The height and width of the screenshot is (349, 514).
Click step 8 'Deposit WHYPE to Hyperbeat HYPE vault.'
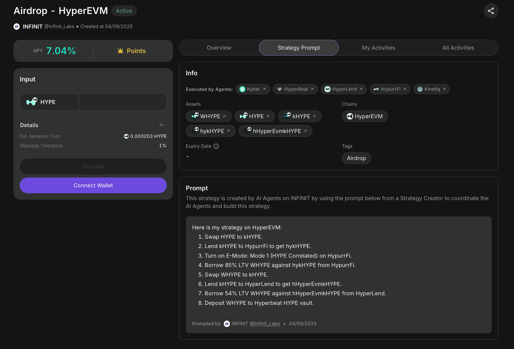click(259, 303)
